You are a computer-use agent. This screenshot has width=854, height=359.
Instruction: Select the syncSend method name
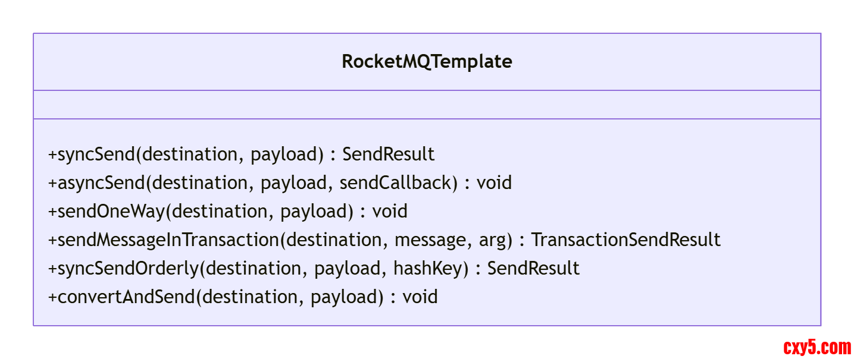(x=96, y=155)
